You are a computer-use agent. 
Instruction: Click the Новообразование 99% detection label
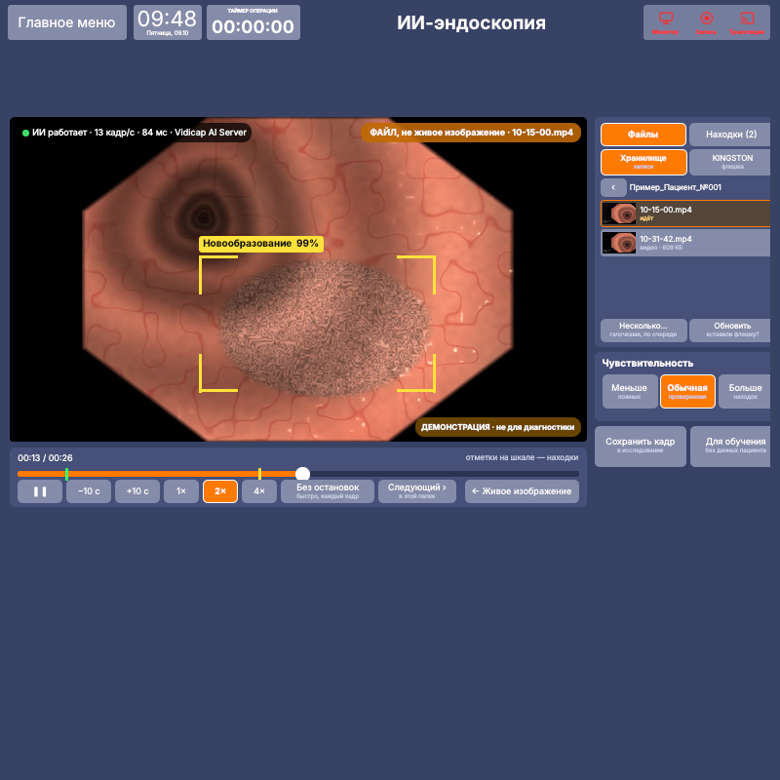pyautogui.click(x=261, y=244)
